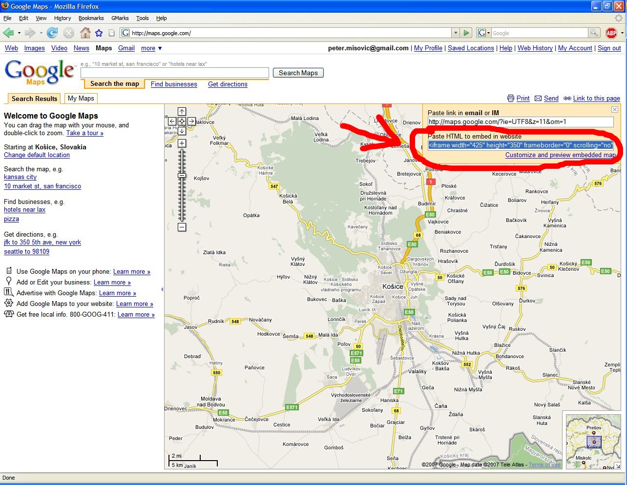Click the phone icon for Google Maps mobile

[9, 271]
